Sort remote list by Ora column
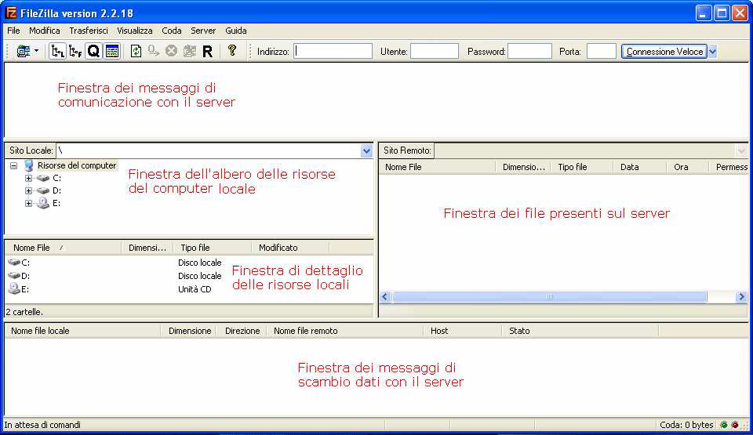753x435 pixels. (x=688, y=167)
